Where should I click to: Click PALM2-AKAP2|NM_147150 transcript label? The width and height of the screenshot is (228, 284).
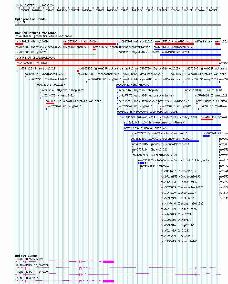(x=32, y=272)
